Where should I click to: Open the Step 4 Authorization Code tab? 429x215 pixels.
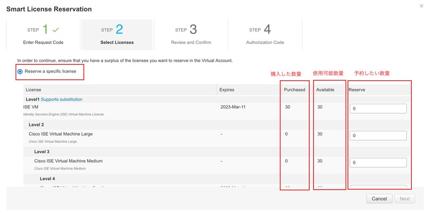pyautogui.click(x=265, y=35)
